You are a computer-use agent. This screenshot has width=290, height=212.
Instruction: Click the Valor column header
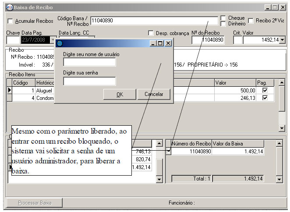[234, 82]
